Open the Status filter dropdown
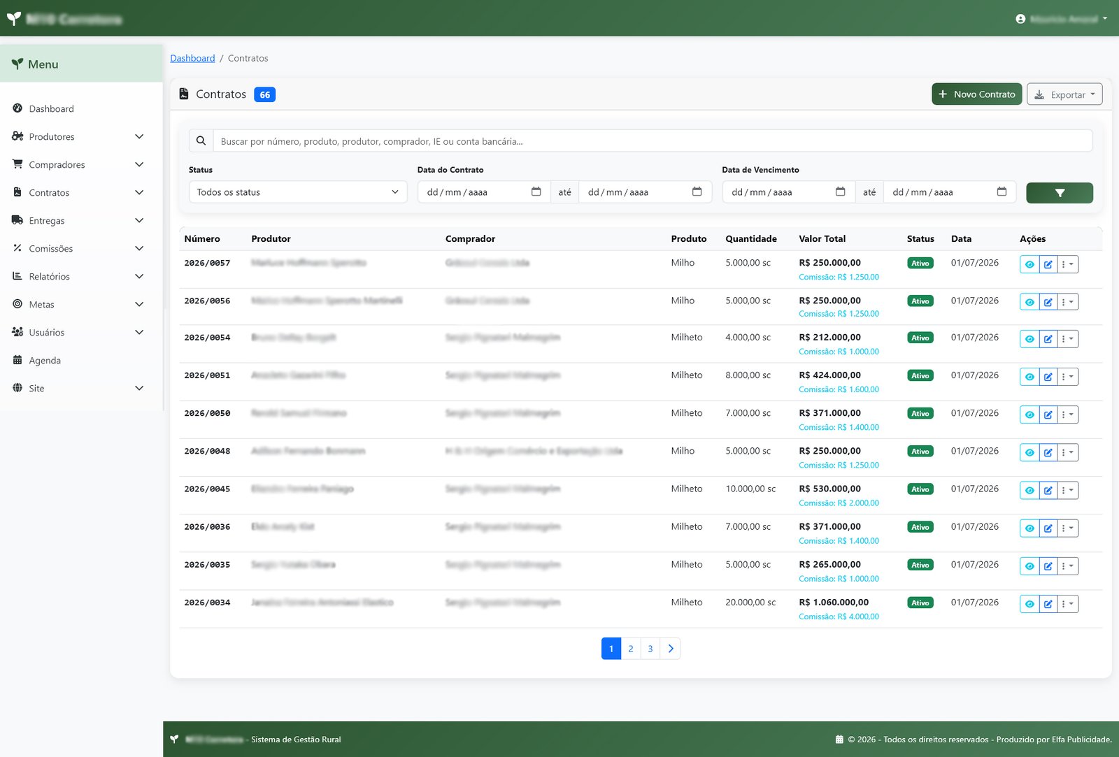 coord(298,192)
